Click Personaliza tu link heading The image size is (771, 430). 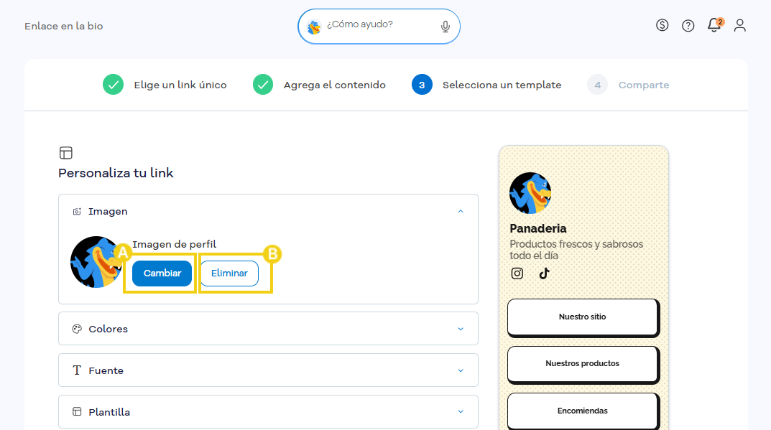tap(116, 173)
